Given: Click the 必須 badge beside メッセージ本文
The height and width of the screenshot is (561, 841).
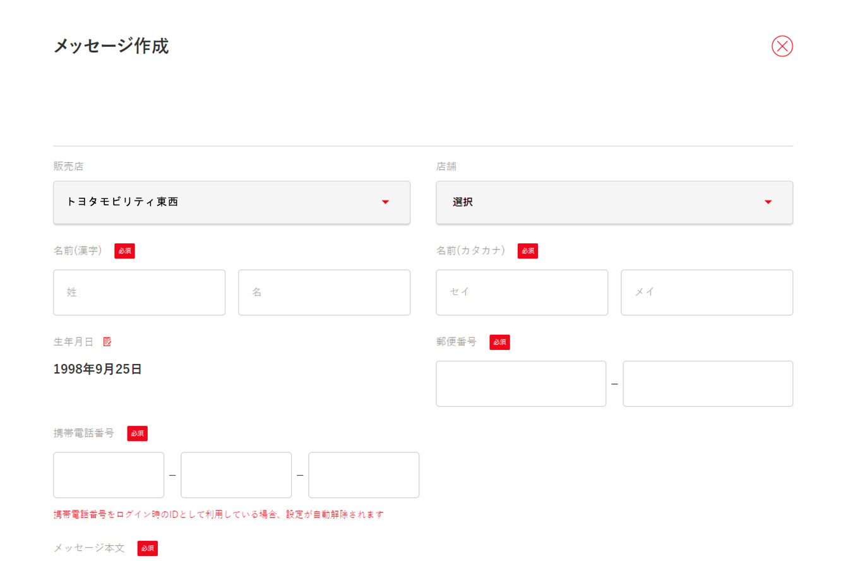Looking at the screenshot, I should point(147,548).
